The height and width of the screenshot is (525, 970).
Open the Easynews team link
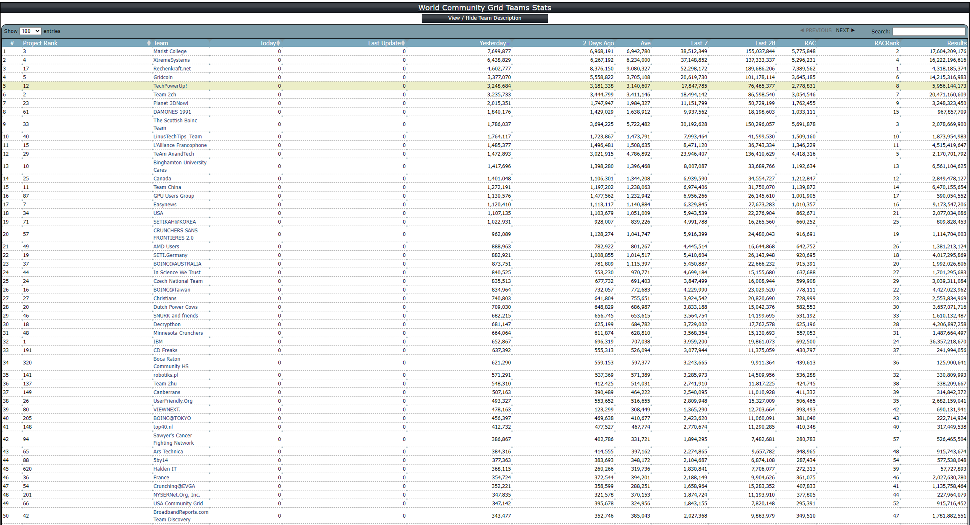point(165,204)
